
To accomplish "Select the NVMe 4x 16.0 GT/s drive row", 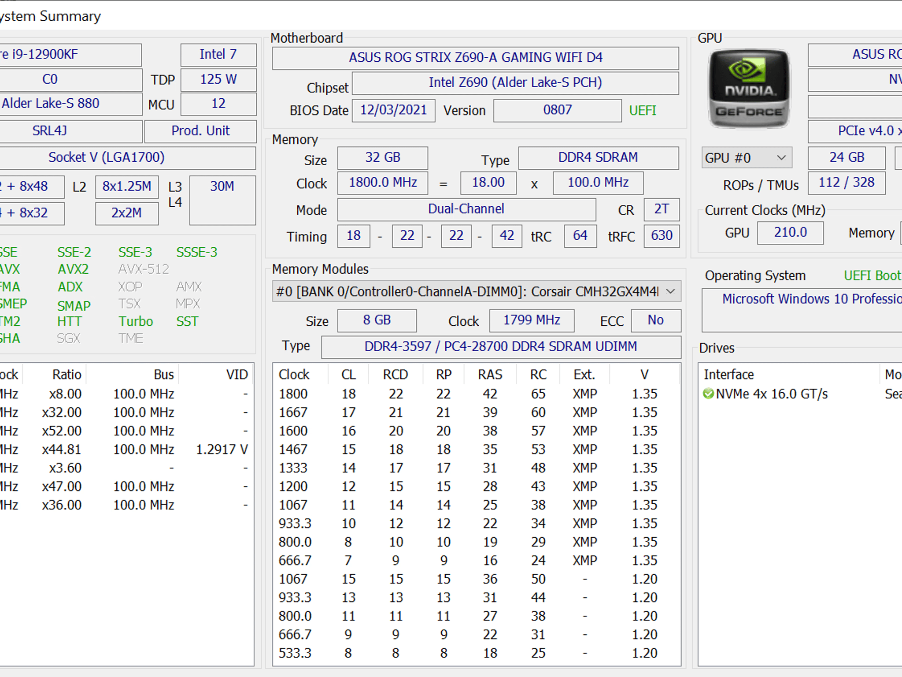I will pyautogui.click(x=801, y=394).
